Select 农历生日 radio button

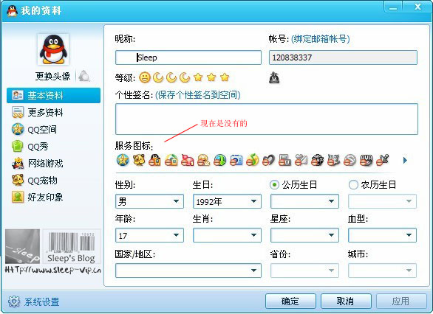(x=353, y=184)
